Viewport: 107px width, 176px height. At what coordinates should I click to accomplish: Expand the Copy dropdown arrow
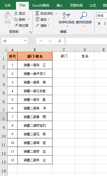(28, 20)
